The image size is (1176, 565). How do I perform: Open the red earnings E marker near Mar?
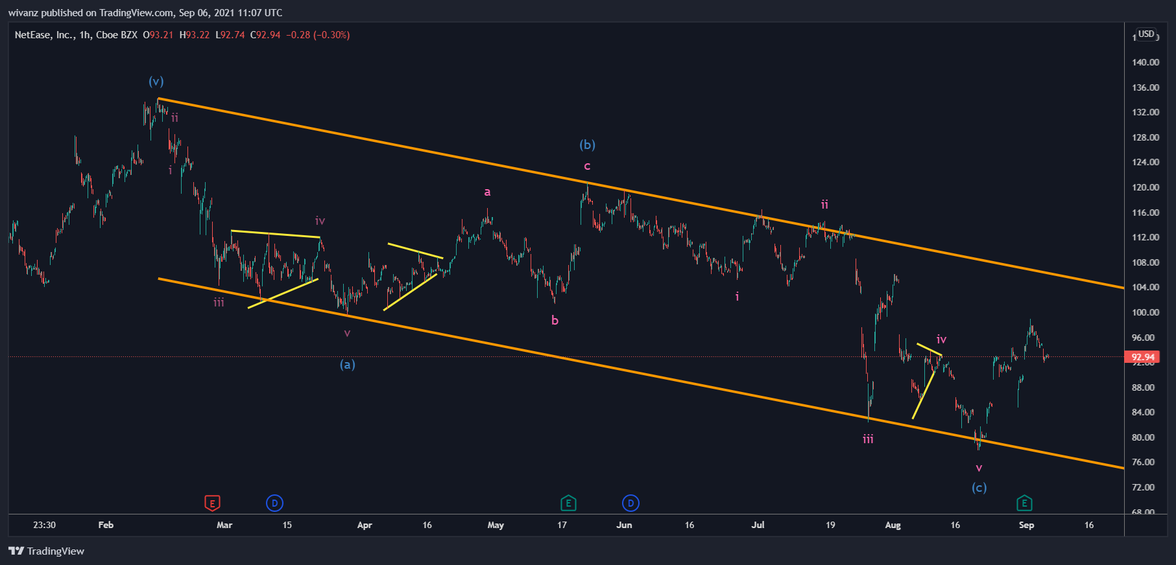[x=212, y=503]
